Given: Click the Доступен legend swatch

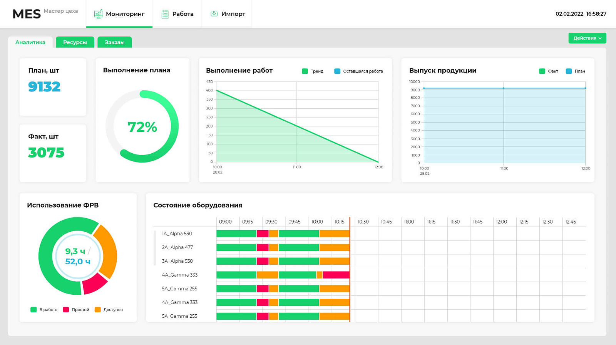Looking at the screenshot, I should pyautogui.click(x=98, y=310).
